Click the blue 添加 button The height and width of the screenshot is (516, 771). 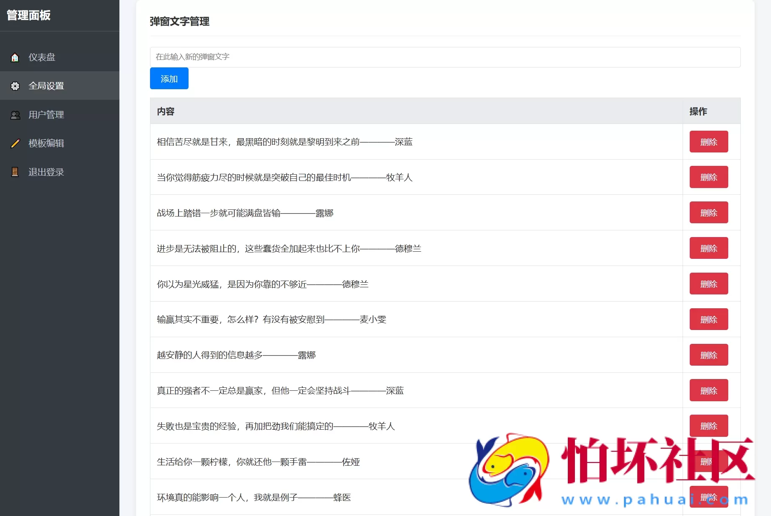tap(169, 78)
